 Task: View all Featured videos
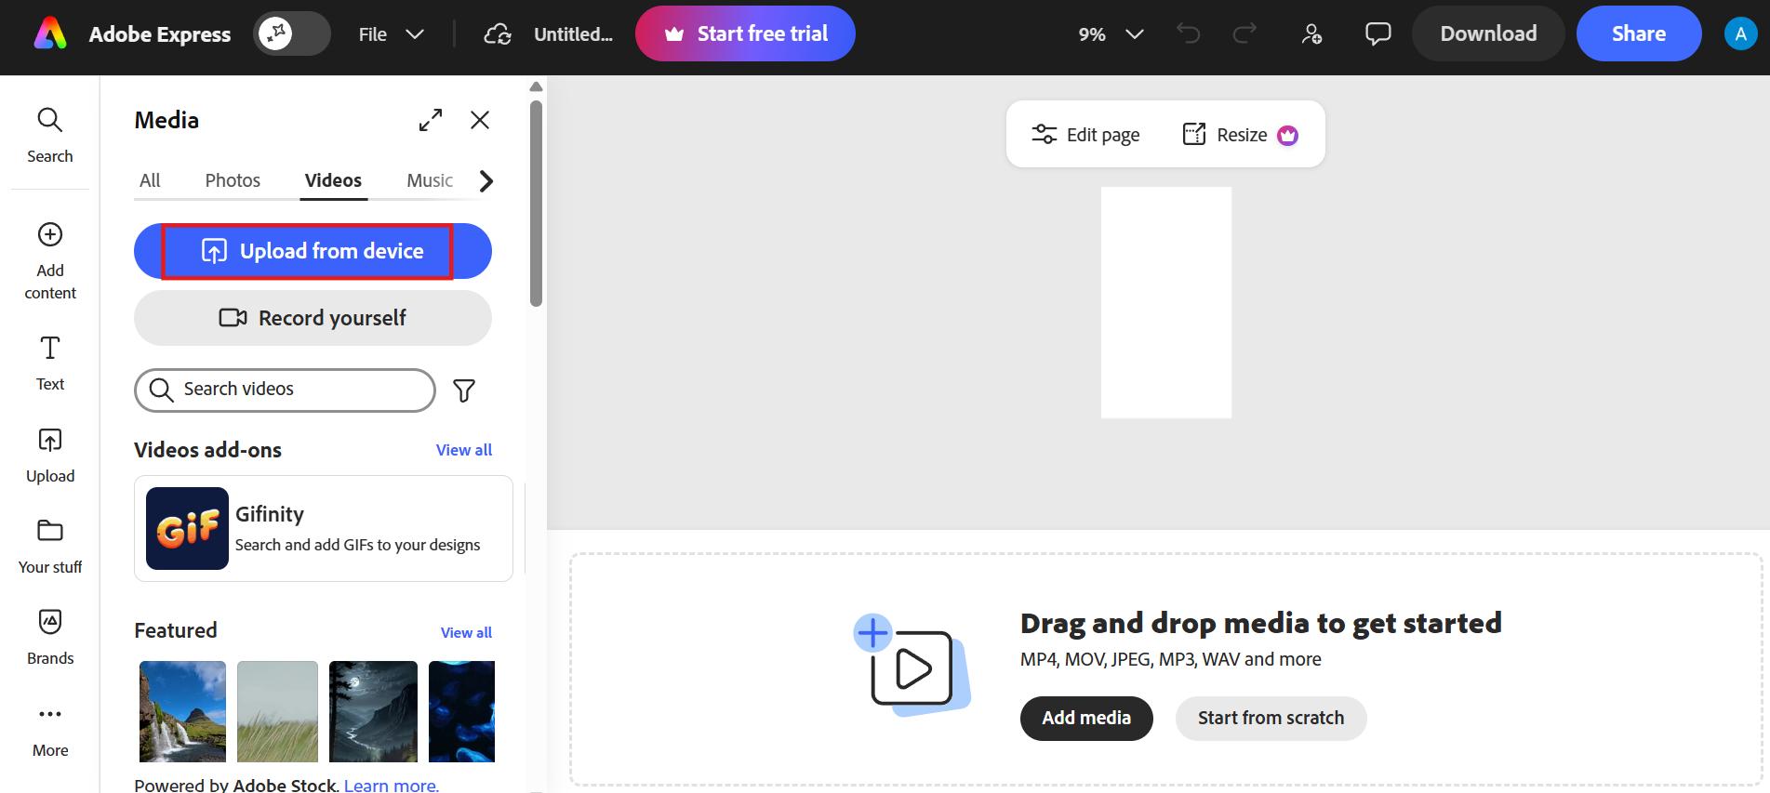point(466,632)
